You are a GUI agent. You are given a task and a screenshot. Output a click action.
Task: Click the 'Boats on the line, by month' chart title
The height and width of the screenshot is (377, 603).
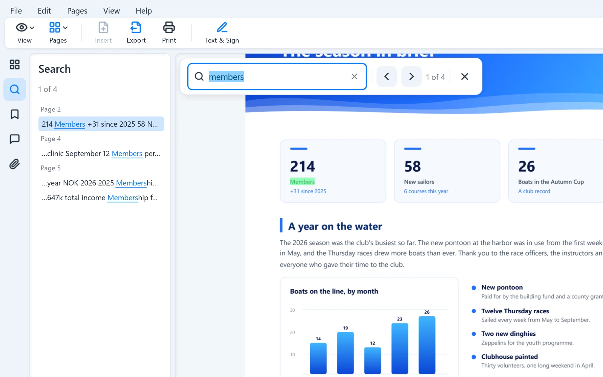tap(334, 291)
